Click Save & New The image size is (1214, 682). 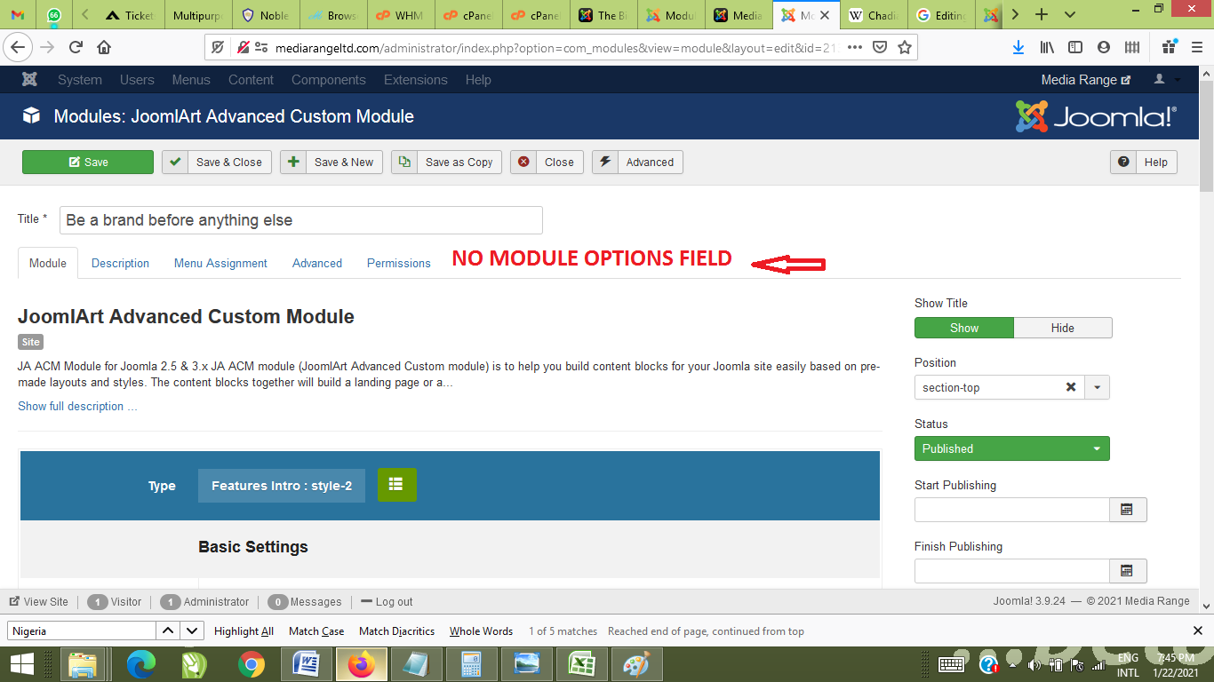pos(331,162)
